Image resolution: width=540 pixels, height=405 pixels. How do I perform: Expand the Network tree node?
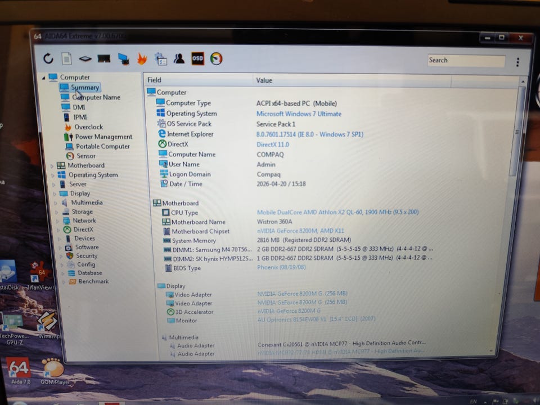pos(57,221)
